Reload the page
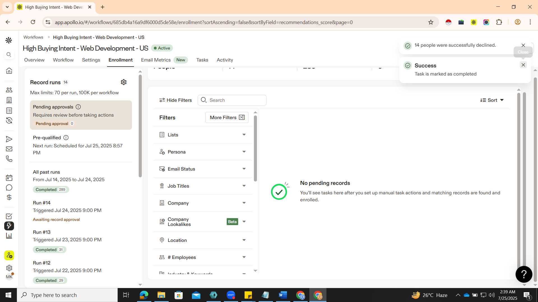The image size is (538, 302). 33,22
